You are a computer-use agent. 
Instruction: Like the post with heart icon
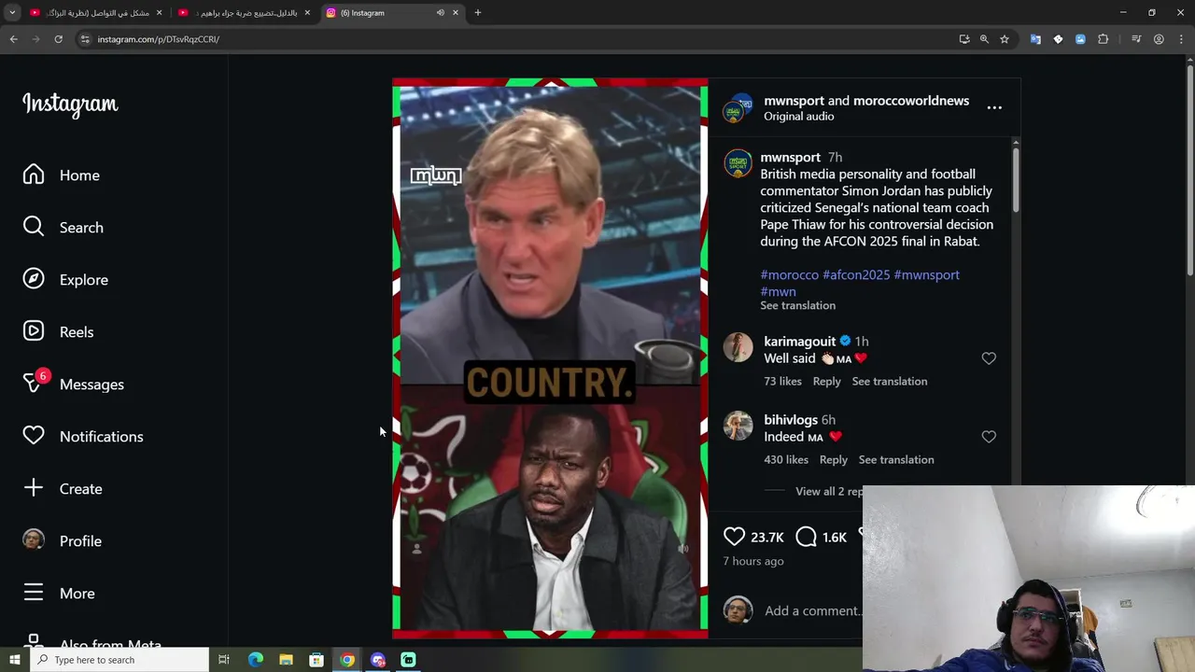[735, 537]
